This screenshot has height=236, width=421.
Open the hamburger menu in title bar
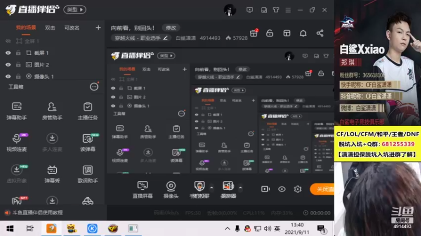(288, 10)
